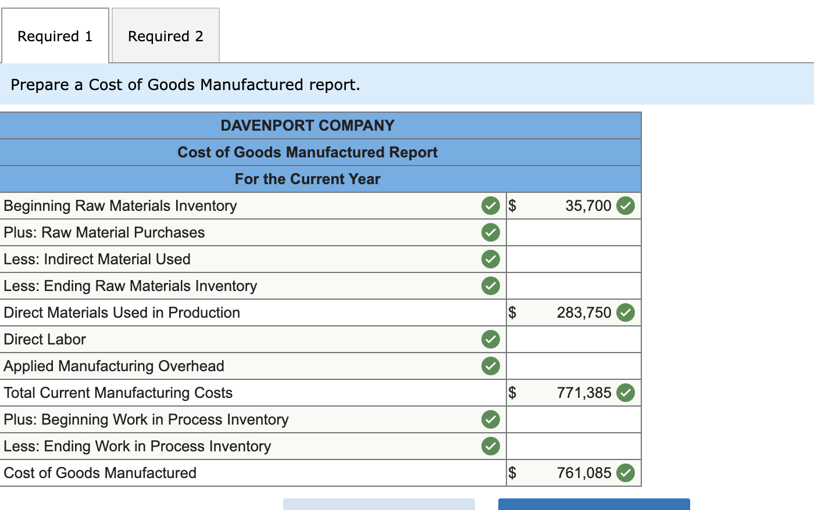
Task: Click the dark blue button below the report
Action: pyautogui.click(x=593, y=504)
